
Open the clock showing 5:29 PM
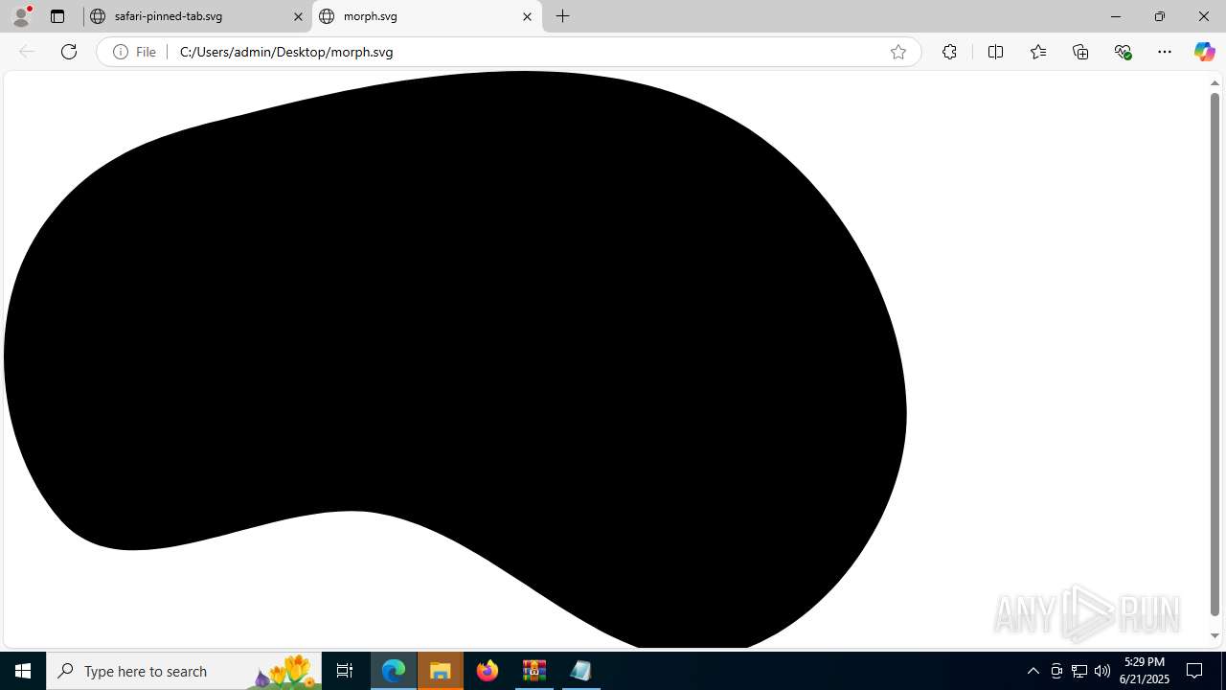click(x=1144, y=671)
